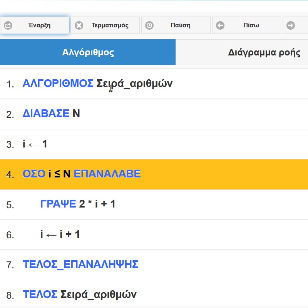Select line 5 ΓΡΑΨΕ 2 * i + 1
Screen dimensions: 308x308
point(154,205)
